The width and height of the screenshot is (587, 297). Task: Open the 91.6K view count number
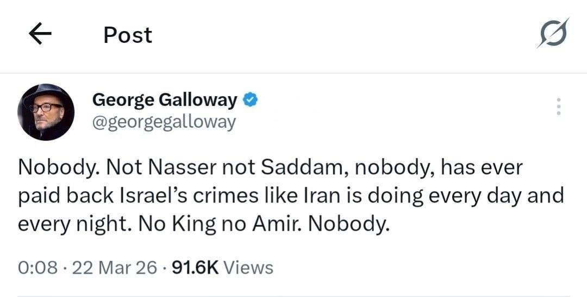(x=195, y=267)
